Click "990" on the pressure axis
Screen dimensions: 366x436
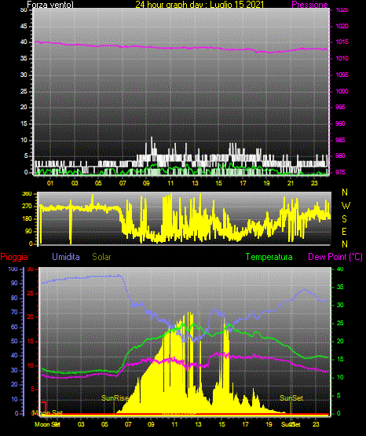(340, 123)
